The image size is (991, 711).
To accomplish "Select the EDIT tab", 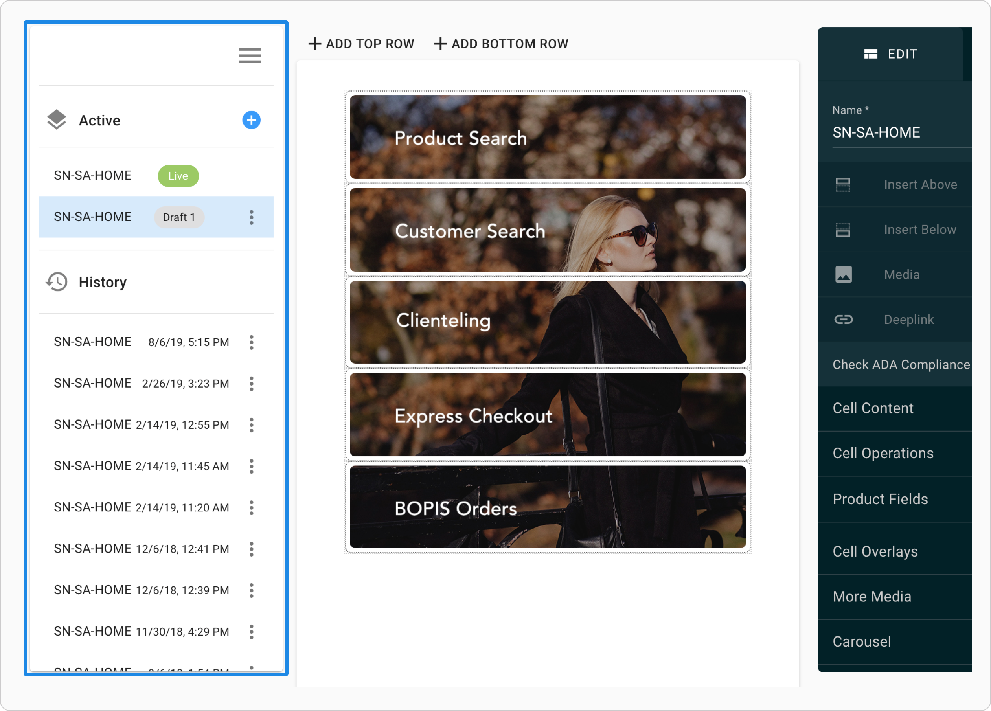I will click(x=890, y=54).
